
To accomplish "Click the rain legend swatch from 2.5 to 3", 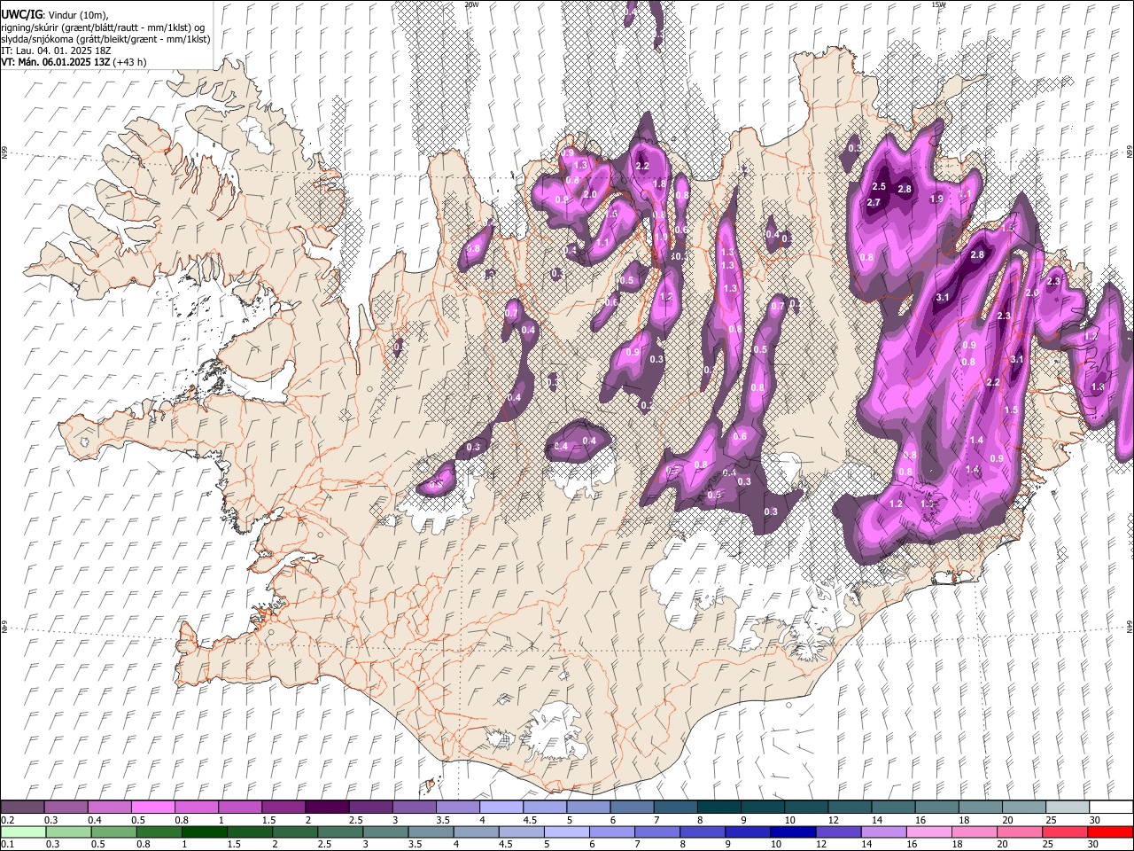I will pyautogui.click(x=339, y=831).
